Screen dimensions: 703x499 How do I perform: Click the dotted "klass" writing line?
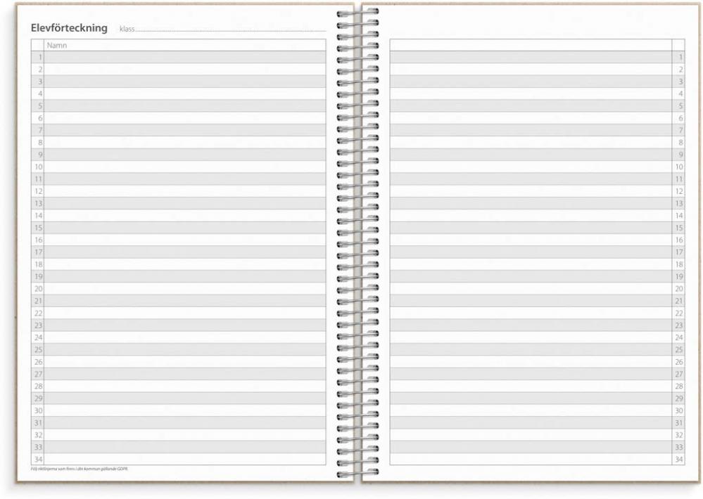[230, 30]
